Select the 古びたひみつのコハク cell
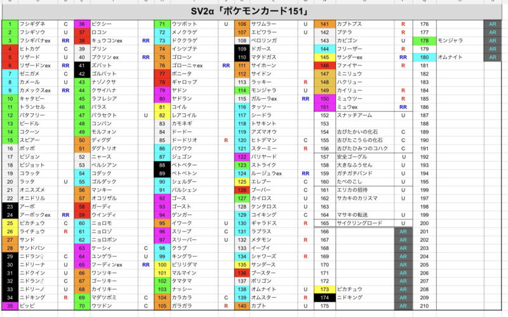Screen dimensions: 508x317 [364, 148]
